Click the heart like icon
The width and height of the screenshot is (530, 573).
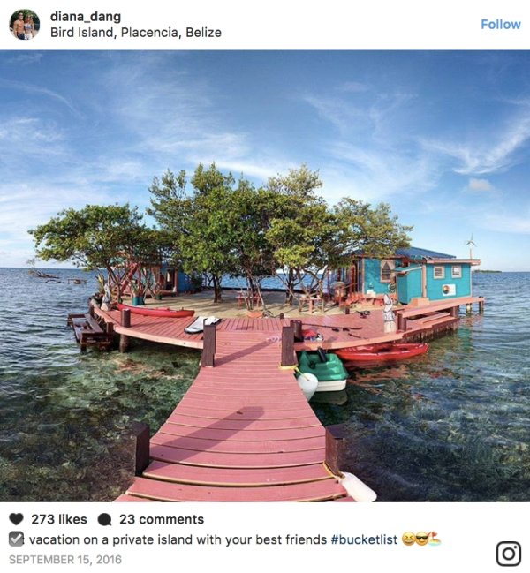[16, 519]
